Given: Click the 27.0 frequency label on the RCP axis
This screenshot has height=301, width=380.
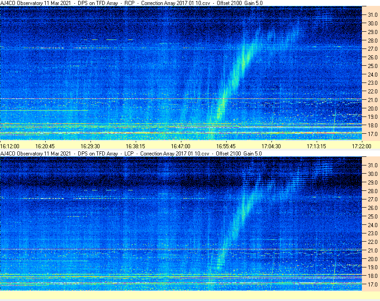Looking at the screenshot, I should (x=373, y=49).
